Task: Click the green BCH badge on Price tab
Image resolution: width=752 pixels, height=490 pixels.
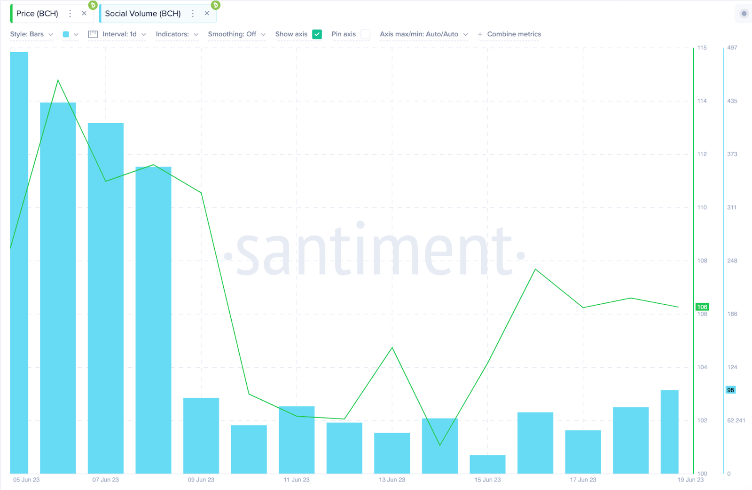Action: [93, 5]
